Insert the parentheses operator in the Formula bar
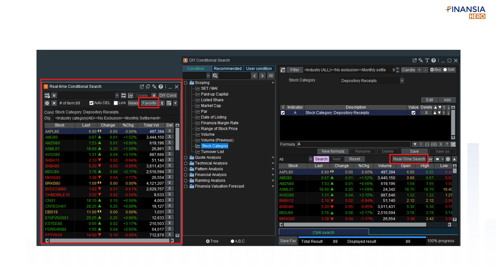 (x=427, y=144)
